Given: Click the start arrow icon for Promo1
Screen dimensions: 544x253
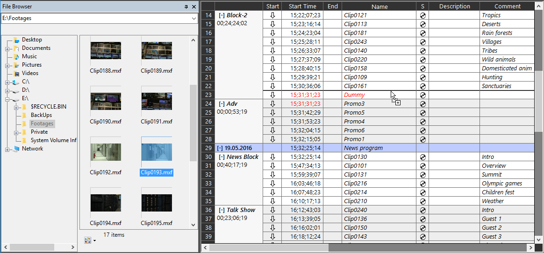Looking at the screenshot, I should (272, 139).
